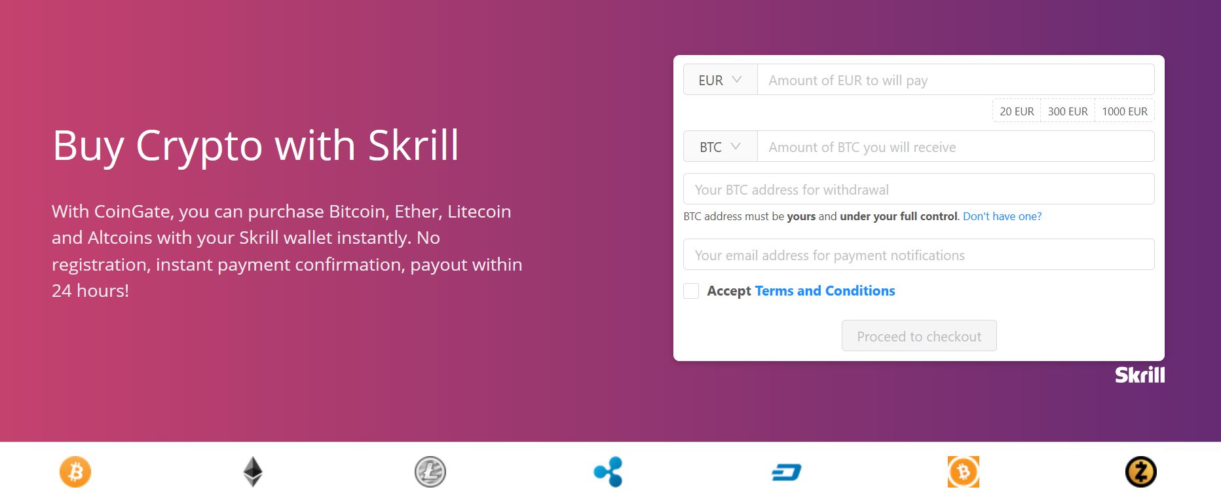
Task: Click the 'BTC address must be yours' note
Action: (821, 216)
